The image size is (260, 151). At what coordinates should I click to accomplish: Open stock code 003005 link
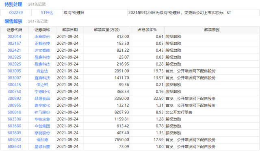point(14,71)
